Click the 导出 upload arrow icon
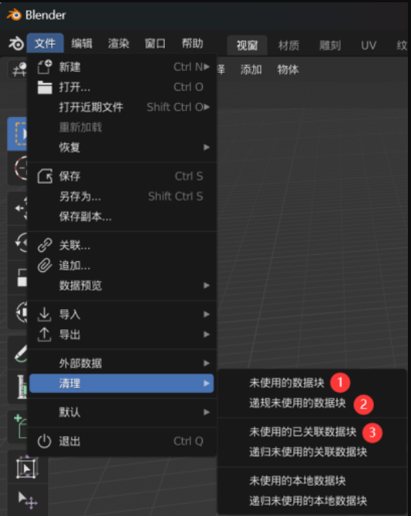 (x=44, y=335)
